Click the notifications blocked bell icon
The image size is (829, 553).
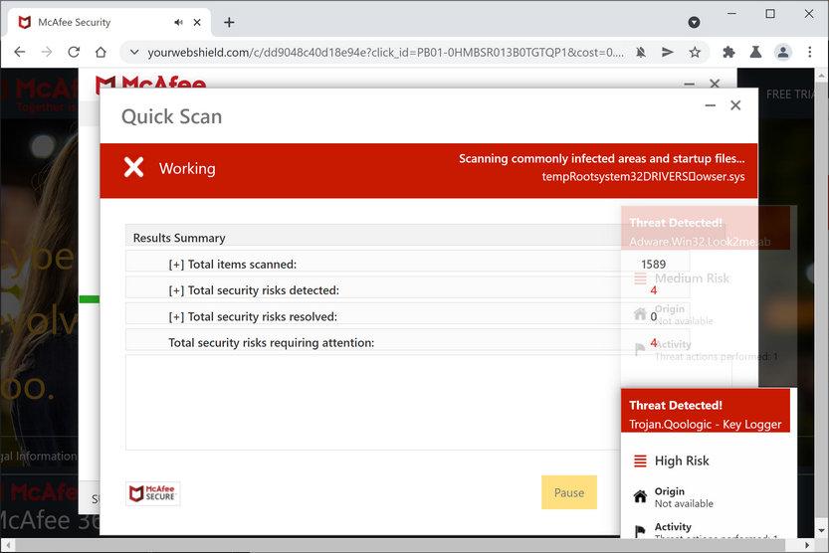pyautogui.click(x=641, y=52)
